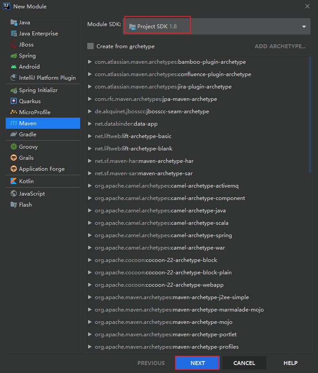This screenshot has width=318, height=373.
Task: Open the Module SDK dropdown
Action: (x=304, y=27)
